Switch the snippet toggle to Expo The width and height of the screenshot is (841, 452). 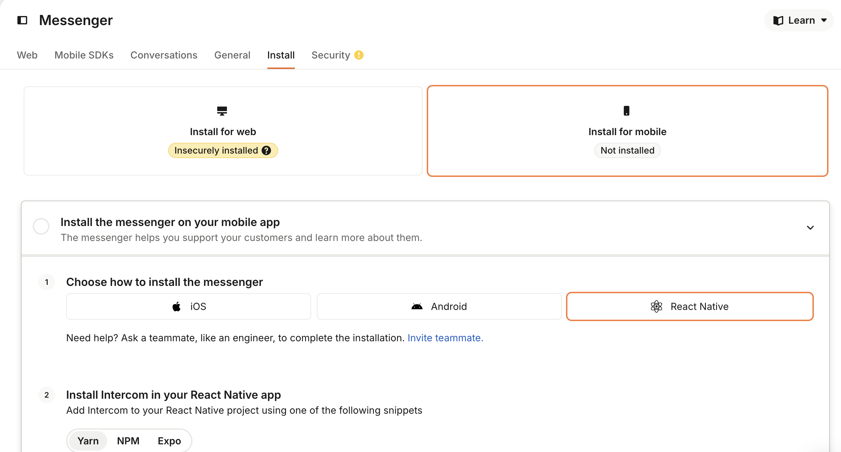pyautogui.click(x=169, y=441)
